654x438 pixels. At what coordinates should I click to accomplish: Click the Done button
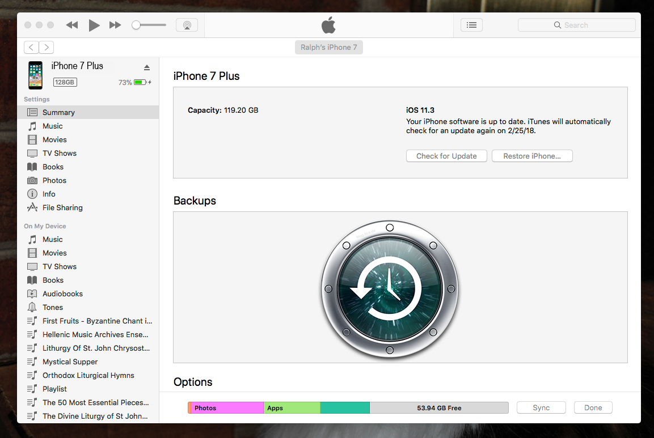click(593, 407)
